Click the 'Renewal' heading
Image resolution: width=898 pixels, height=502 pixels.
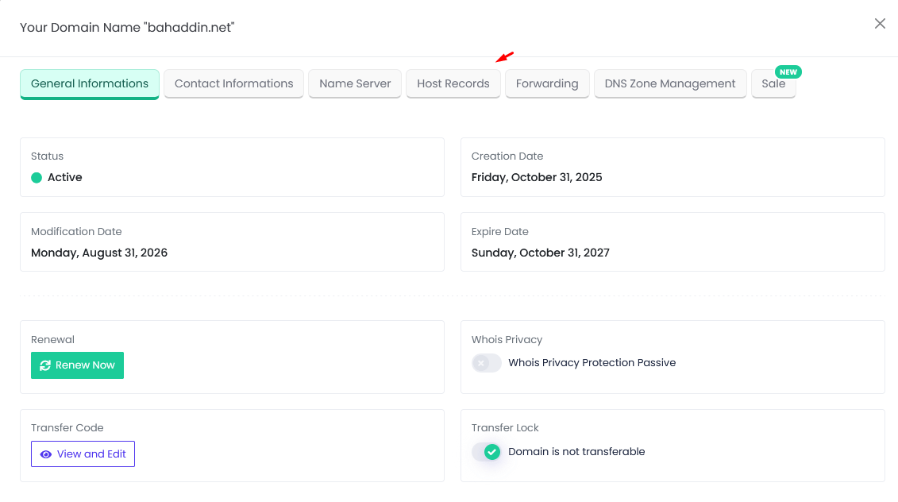click(52, 339)
